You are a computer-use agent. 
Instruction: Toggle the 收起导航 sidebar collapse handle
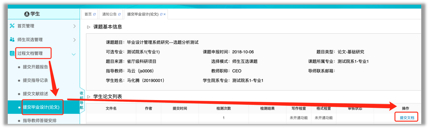81,100
